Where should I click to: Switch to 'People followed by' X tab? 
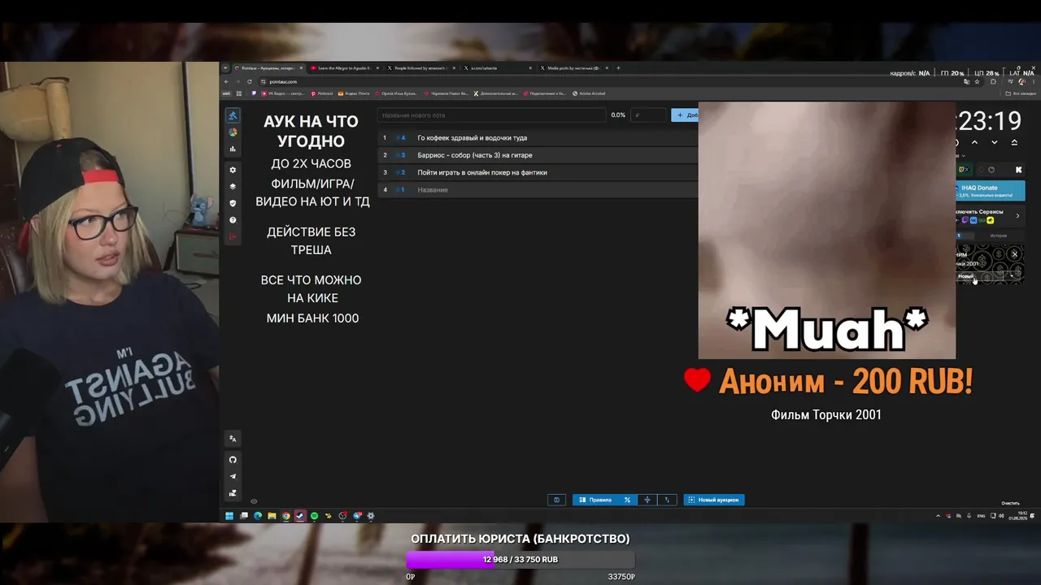click(x=420, y=68)
